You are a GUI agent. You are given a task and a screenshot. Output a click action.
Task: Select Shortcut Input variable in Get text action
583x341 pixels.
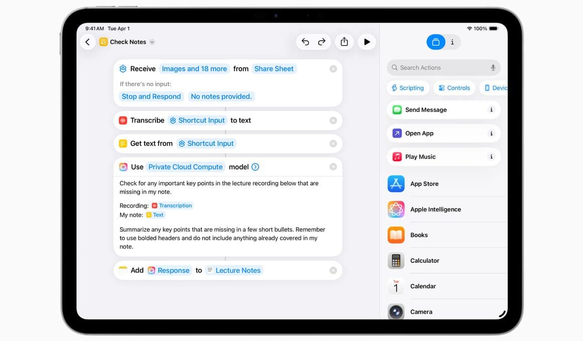207,143
